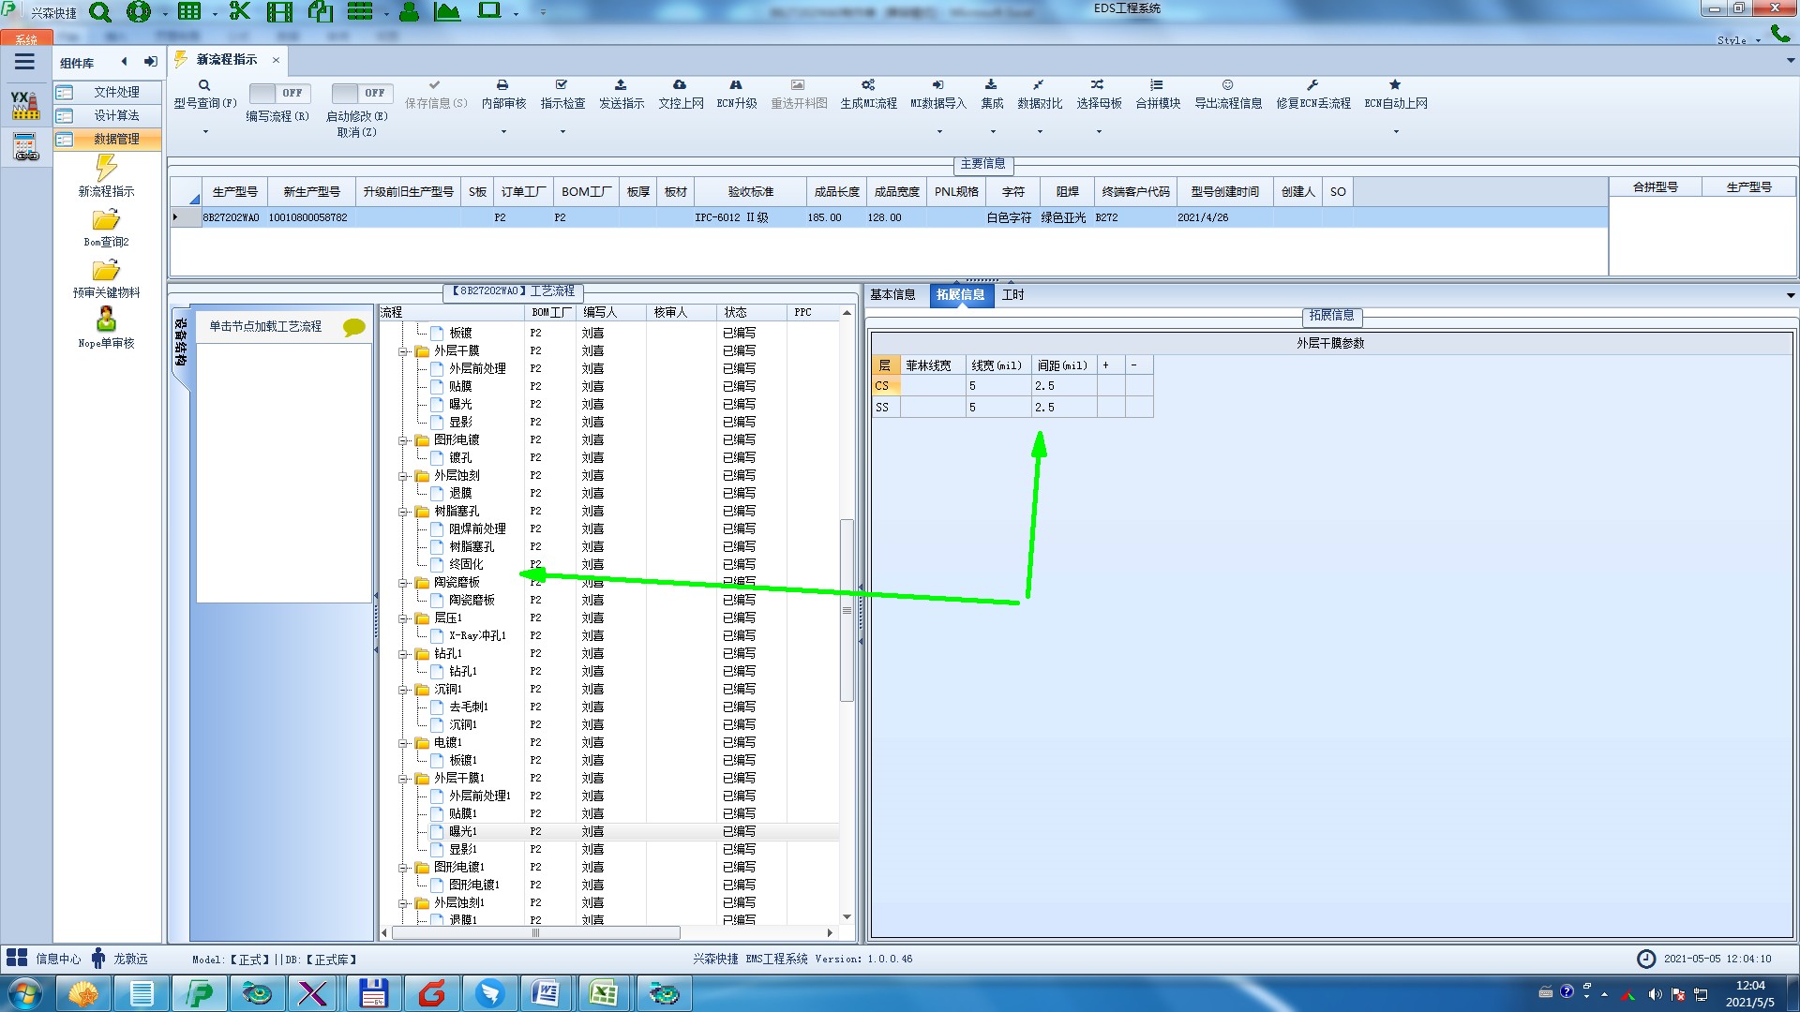Click the magnifier icon in the quick access bar
1800x1012 pixels.
tap(99, 12)
